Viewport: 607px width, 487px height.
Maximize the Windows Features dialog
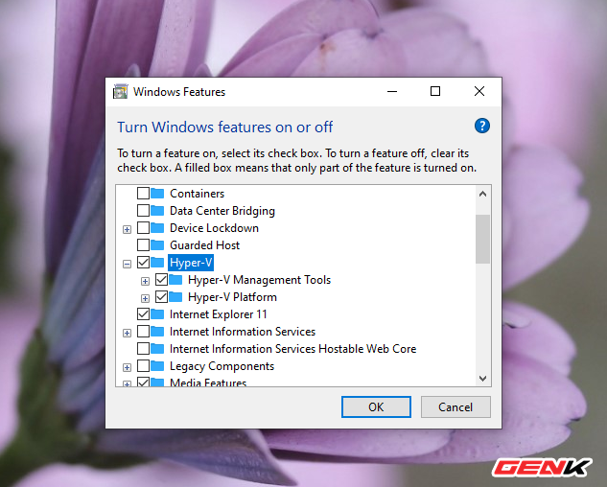point(435,92)
